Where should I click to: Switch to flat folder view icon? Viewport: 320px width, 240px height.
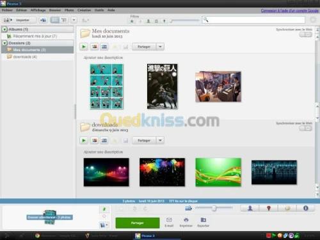55,20
